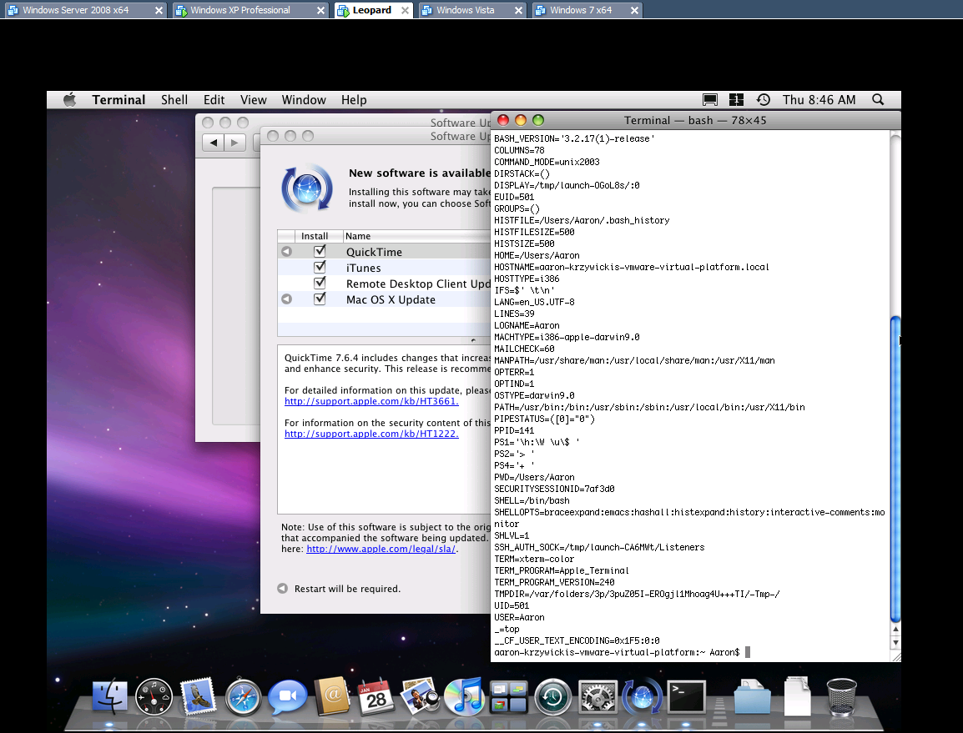The height and width of the screenshot is (733, 963).
Task: Switch to Windows 7 x64 tab
Action: (587, 10)
